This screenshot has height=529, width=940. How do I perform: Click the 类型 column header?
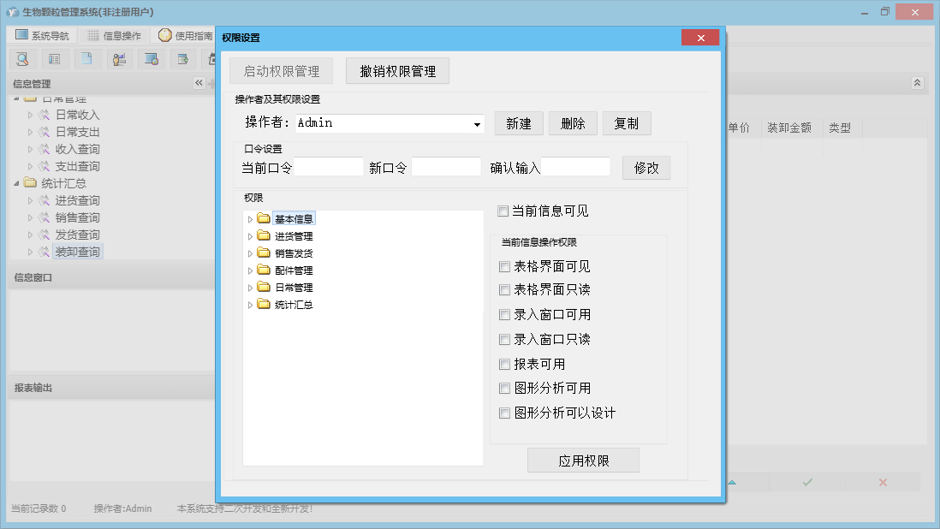(840, 128)
